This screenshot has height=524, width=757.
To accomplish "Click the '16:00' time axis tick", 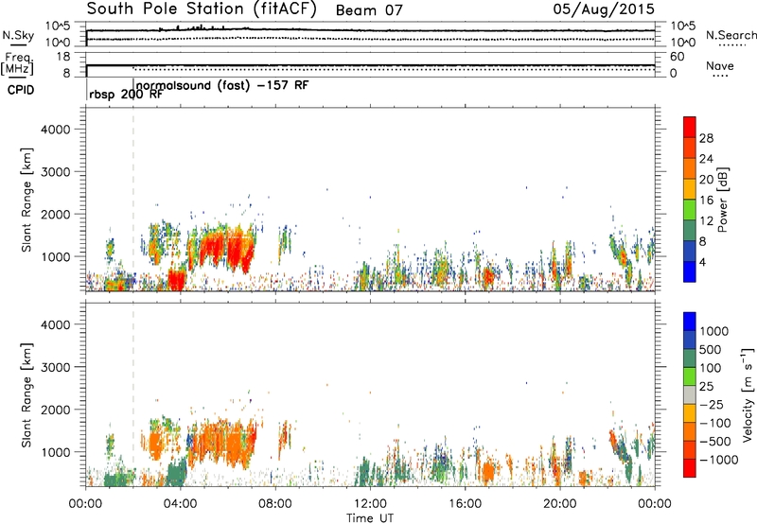I will pos(465,504).
